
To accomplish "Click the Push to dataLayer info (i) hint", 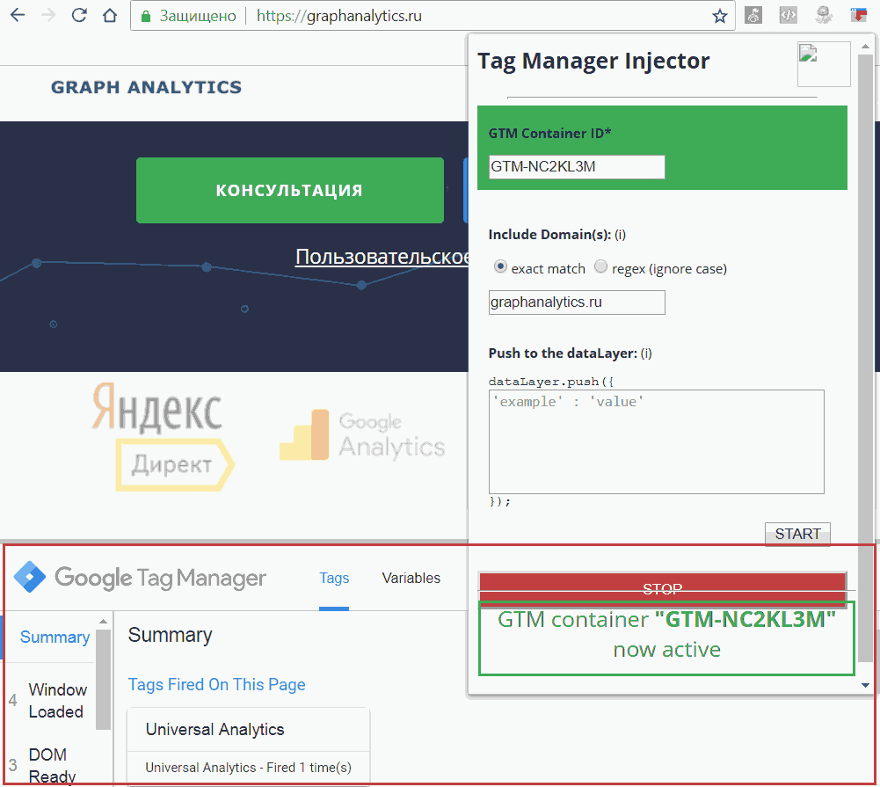I will click(646, 353).
